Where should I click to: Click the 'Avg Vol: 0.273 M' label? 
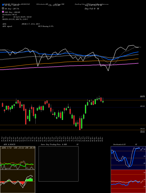[x=93, y=5]
